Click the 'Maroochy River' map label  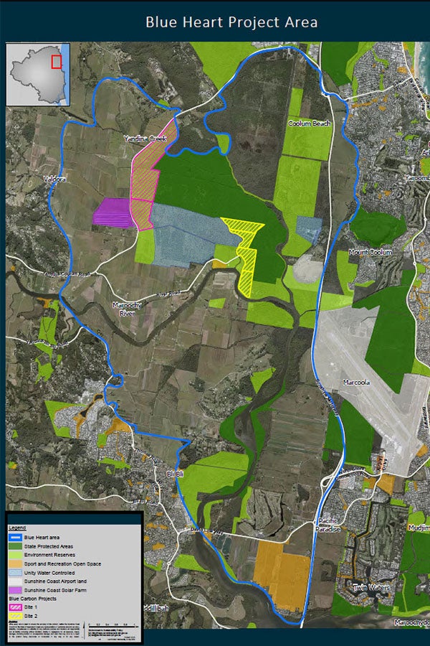[127, 309]
